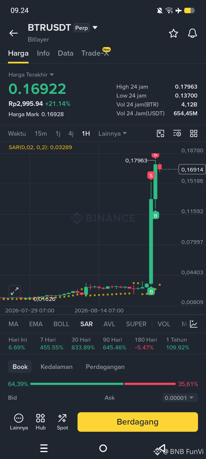Switch to the Kedalaman depth tab

[x=56, y=367]
